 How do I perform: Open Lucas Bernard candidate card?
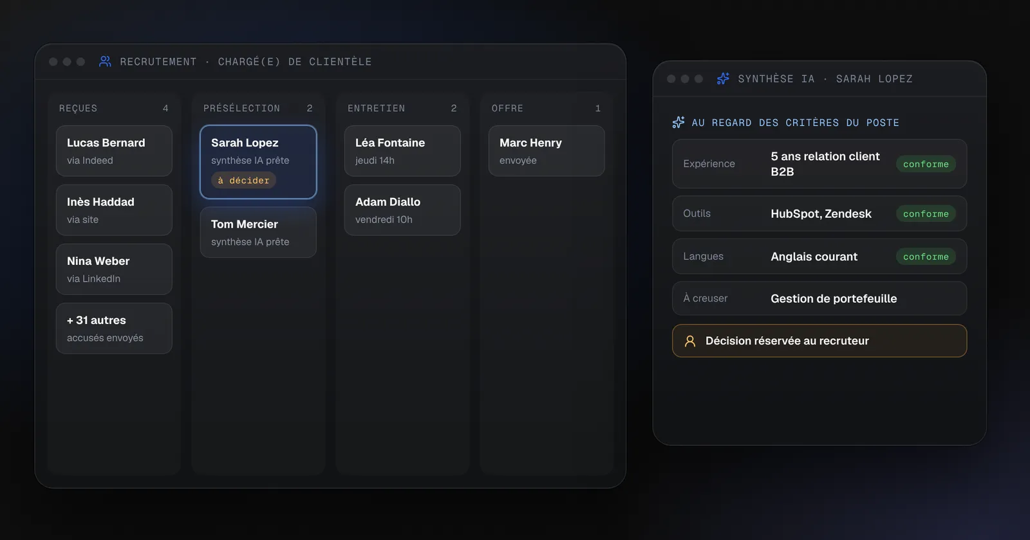[x=114, y=151]
